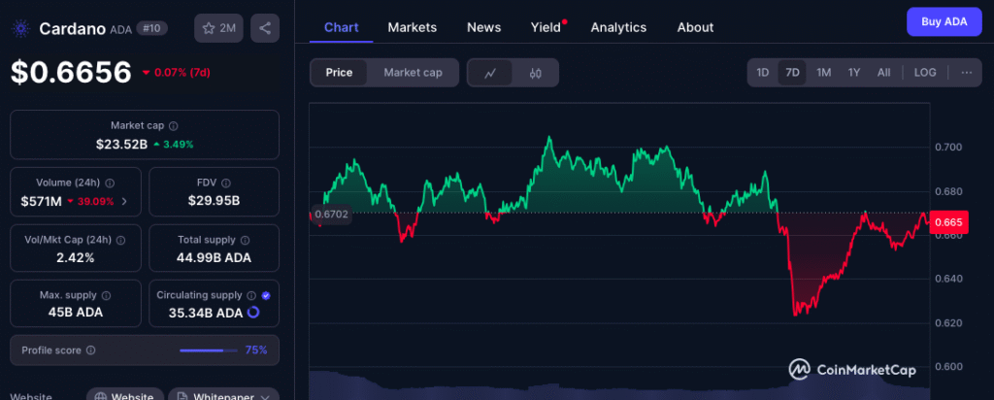Click the $23.52B market cap value

tap(121, 145)
